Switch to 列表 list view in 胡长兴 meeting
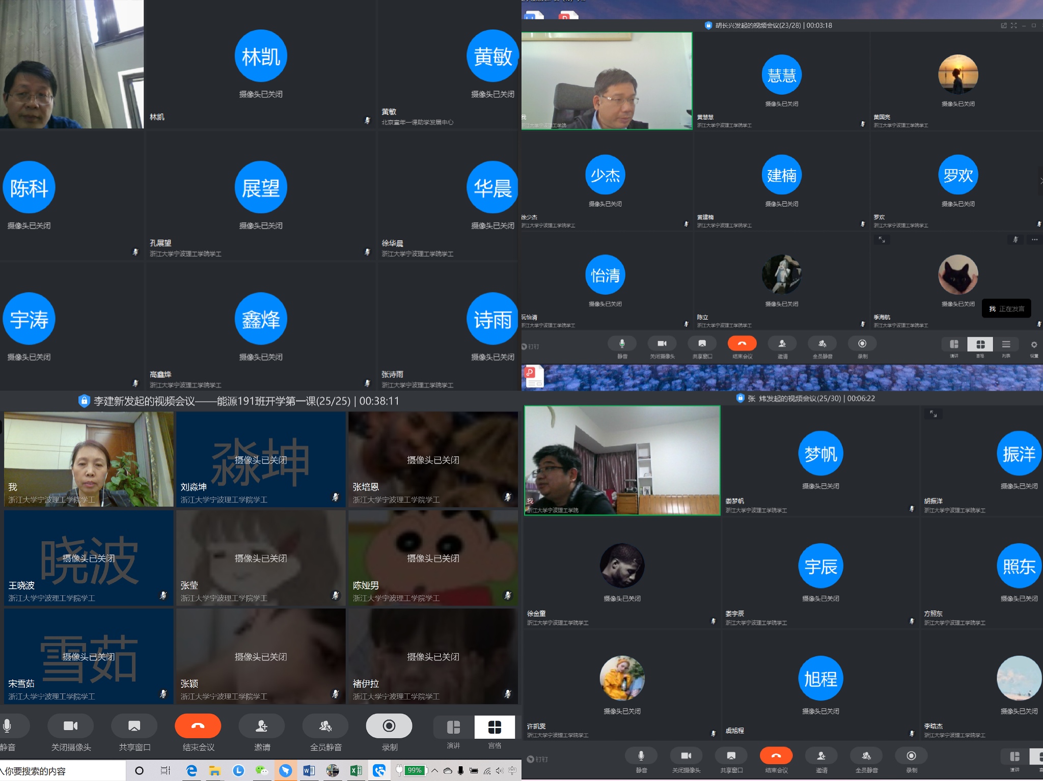This screenshot has width=1043, height=781. tap(1006, 345)
